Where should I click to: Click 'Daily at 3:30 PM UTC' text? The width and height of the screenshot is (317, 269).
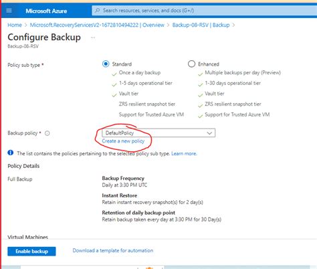pos(124,185)
